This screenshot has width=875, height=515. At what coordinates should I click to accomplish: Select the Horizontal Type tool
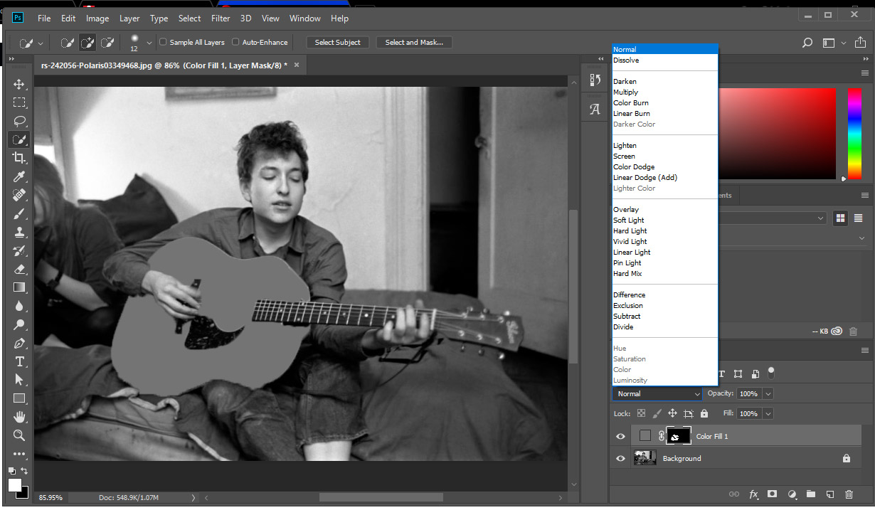[19, 361]
